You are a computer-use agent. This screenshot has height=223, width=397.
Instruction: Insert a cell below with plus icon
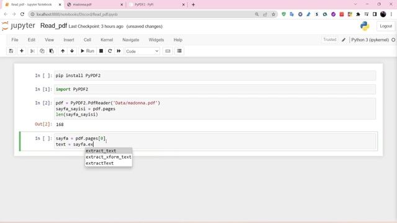22,51
